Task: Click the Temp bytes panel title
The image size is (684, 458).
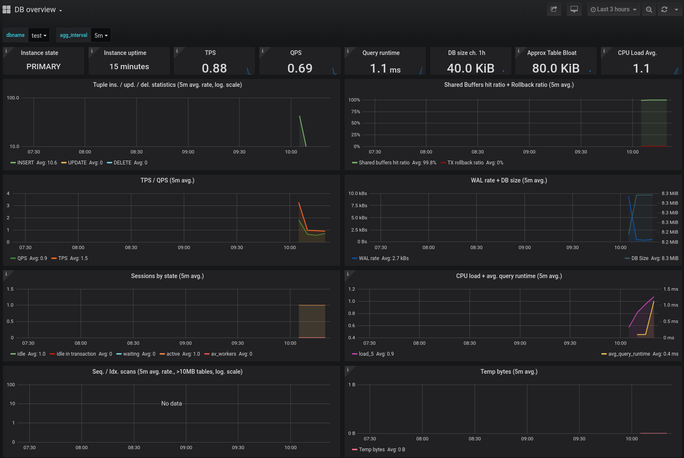Action: click(x=509, y=372)
